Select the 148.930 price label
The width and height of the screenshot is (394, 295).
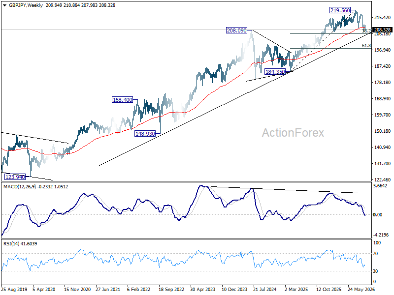click(x=145, y=134)
